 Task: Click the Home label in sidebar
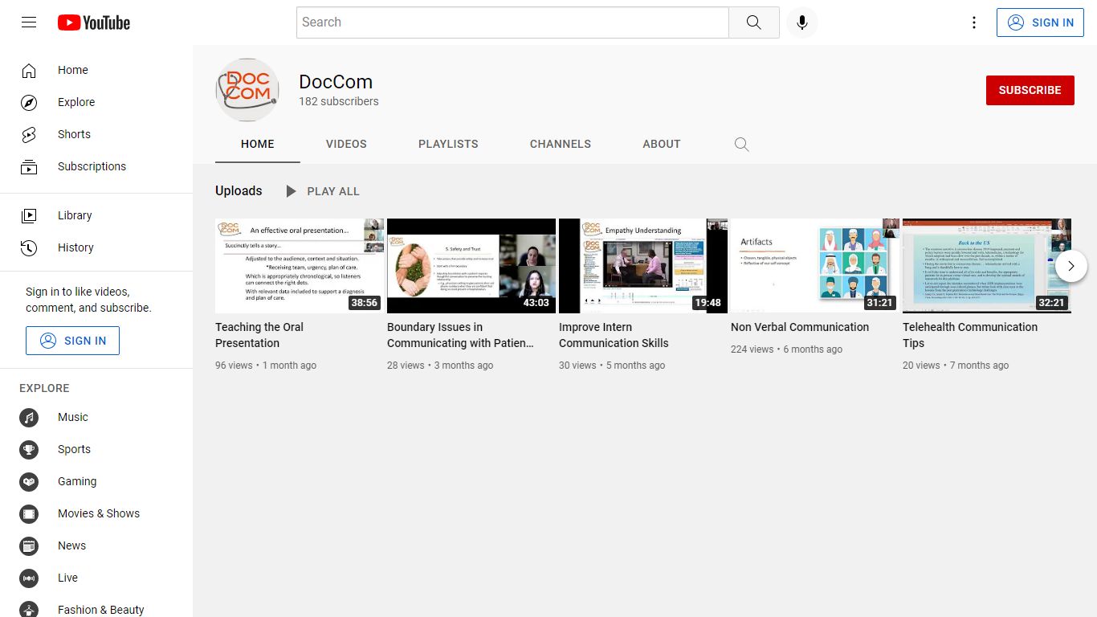pos(73,70)
